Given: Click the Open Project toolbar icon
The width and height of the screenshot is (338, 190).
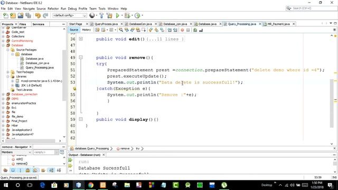Looking at the screenshot, I should click(21, 15).
